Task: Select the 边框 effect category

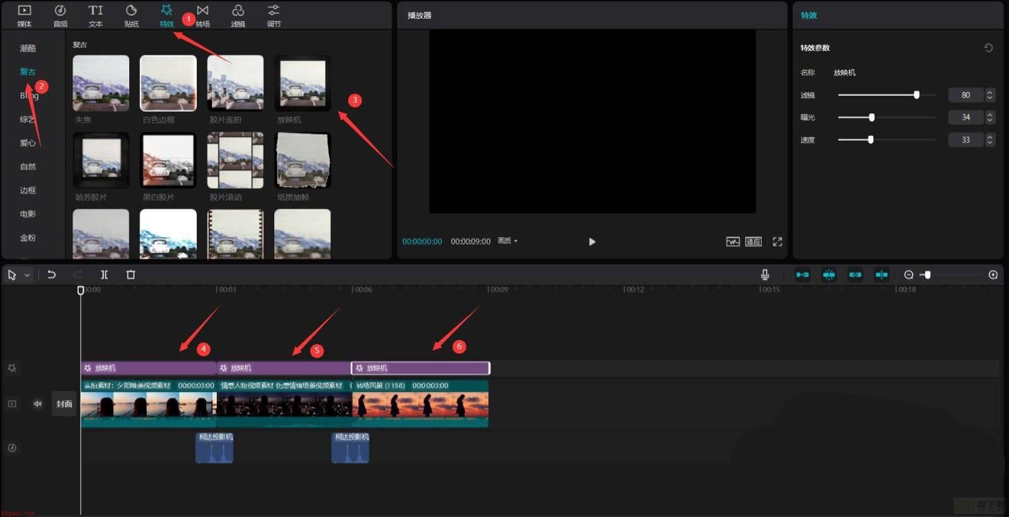Action: point(28,190)
